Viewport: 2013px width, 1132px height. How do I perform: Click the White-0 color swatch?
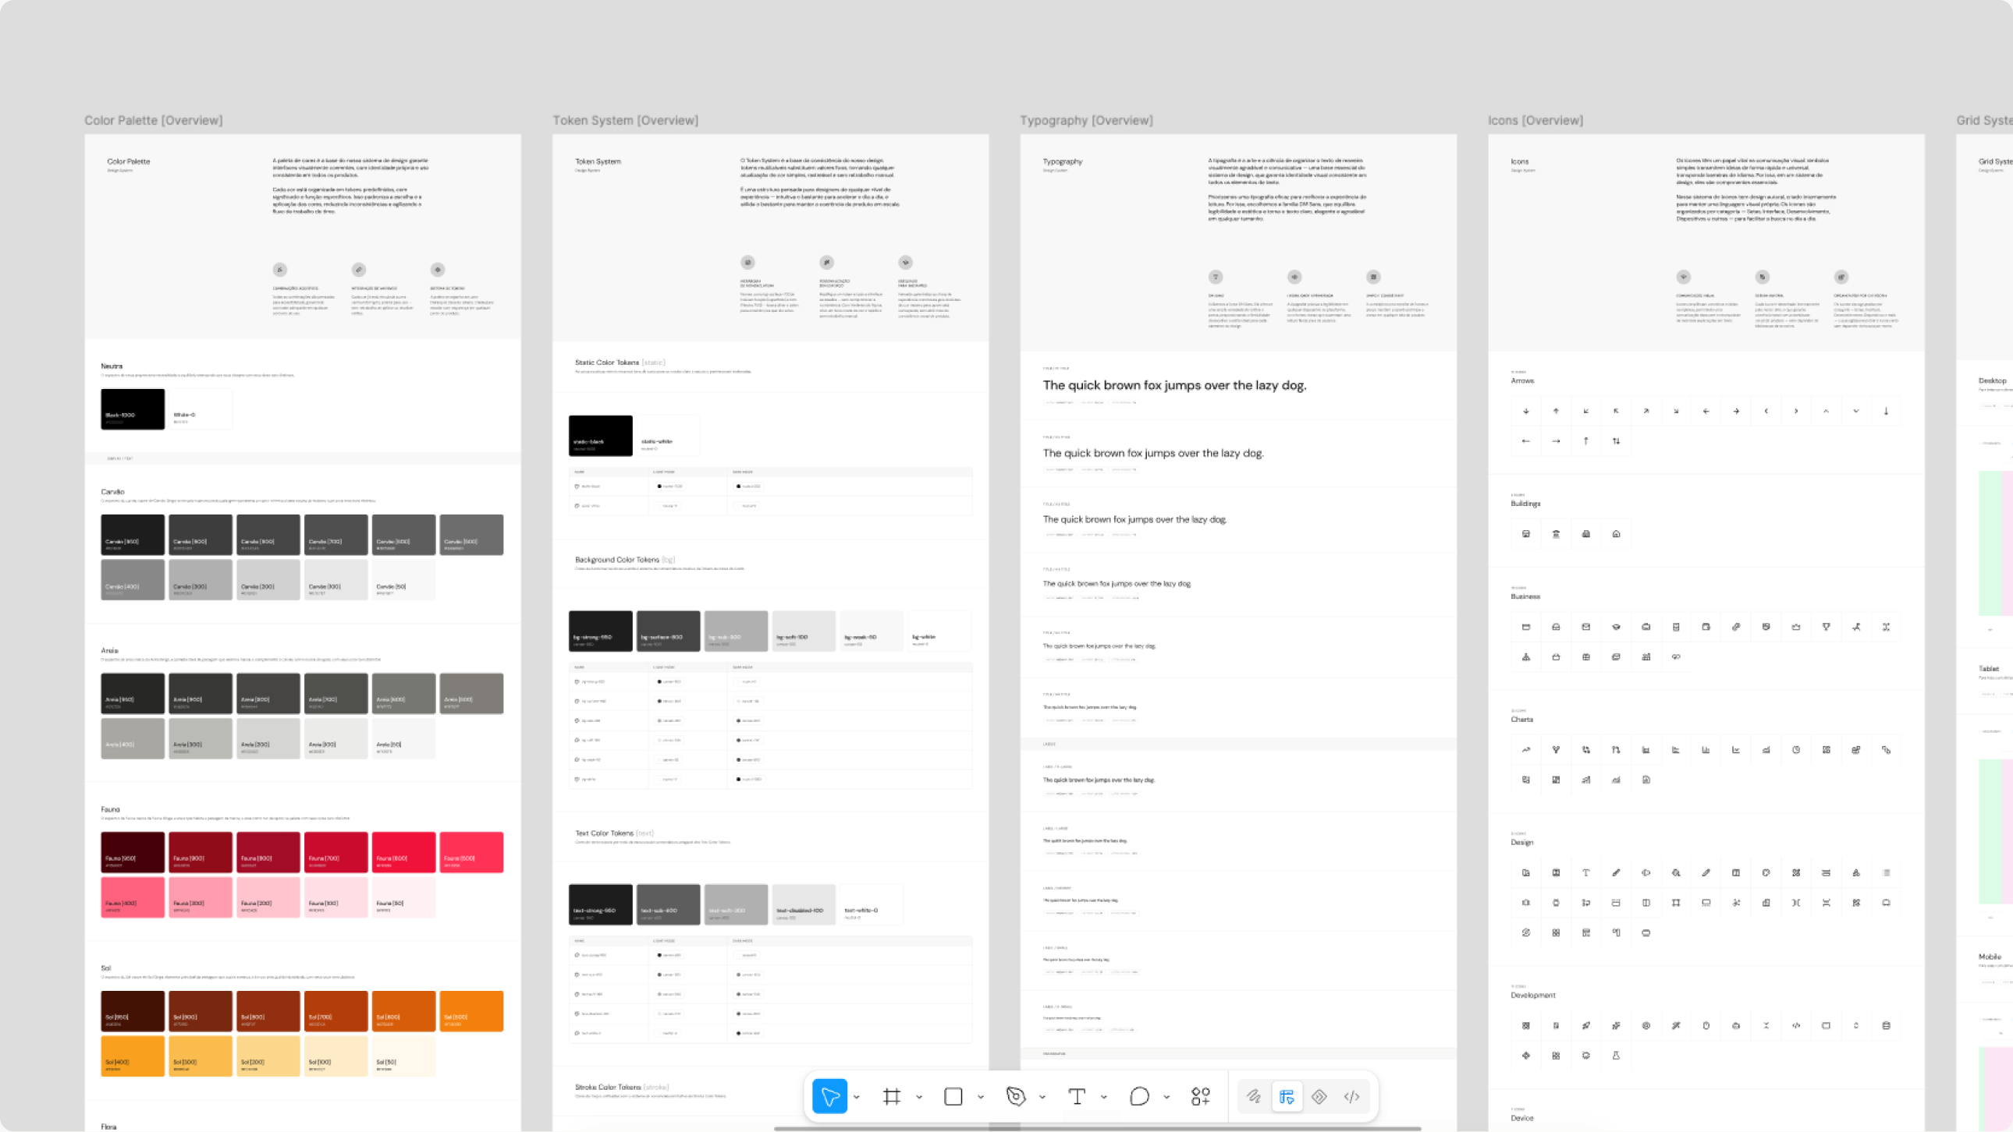tap(200, 409)
